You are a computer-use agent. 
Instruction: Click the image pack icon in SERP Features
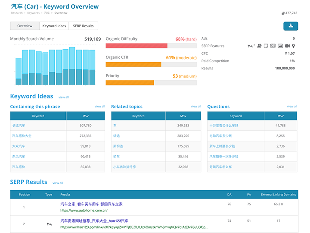[x=280, y=46]
